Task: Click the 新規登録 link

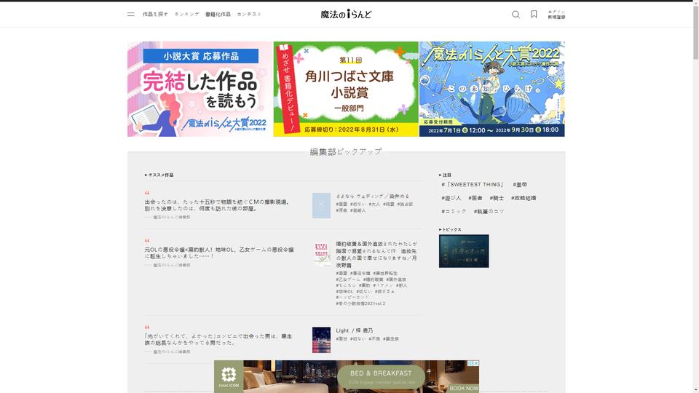Action: pyautogui.click(x=556, y=17)
